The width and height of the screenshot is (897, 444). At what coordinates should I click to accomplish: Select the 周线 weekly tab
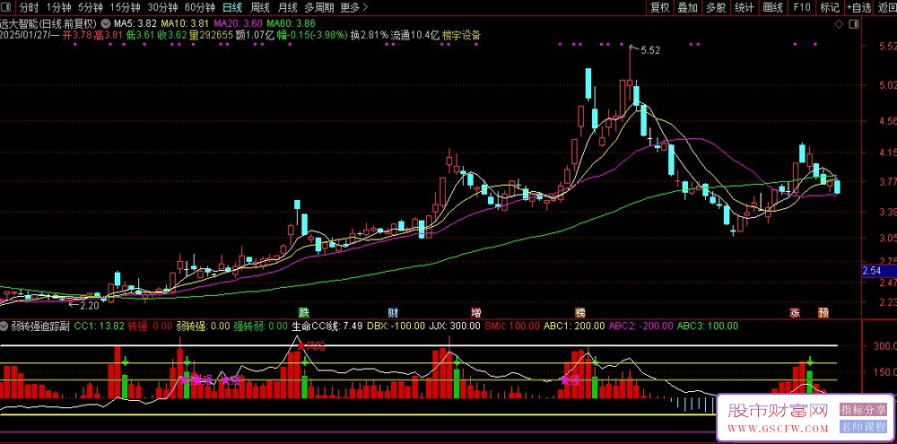[x=260, y=7]
